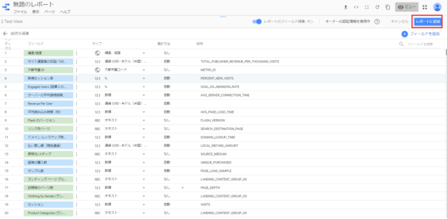Click the blue plus icon to add field

click(405, 34)
